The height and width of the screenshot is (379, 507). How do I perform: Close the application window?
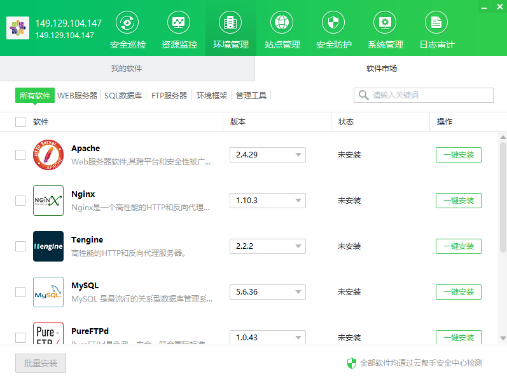click(499, 7)
